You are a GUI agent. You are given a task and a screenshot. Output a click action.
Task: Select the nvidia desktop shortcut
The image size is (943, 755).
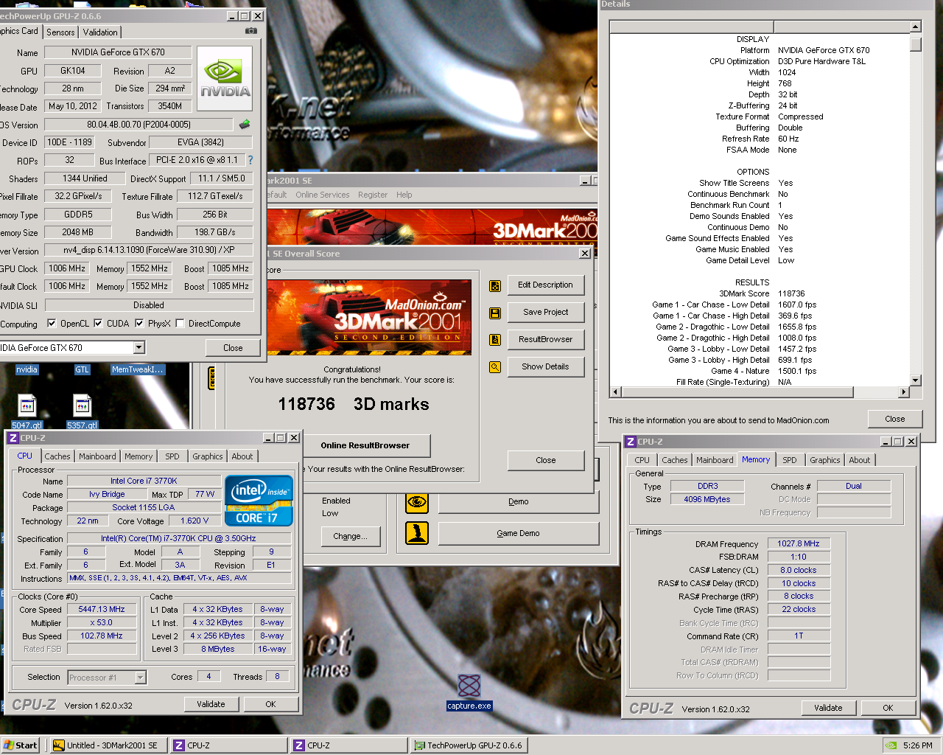(27, 369)
